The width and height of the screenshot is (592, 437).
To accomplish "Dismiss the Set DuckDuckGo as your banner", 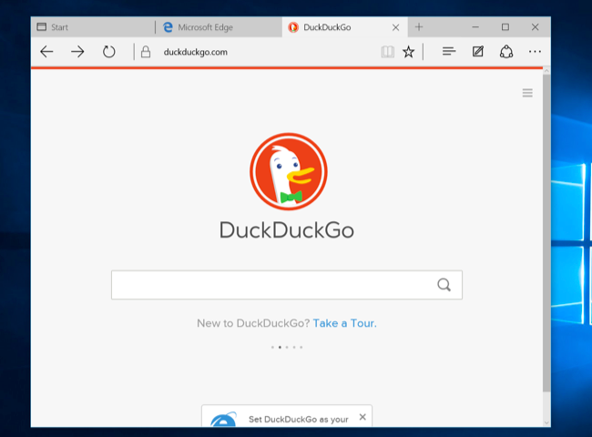I will 362,417.
